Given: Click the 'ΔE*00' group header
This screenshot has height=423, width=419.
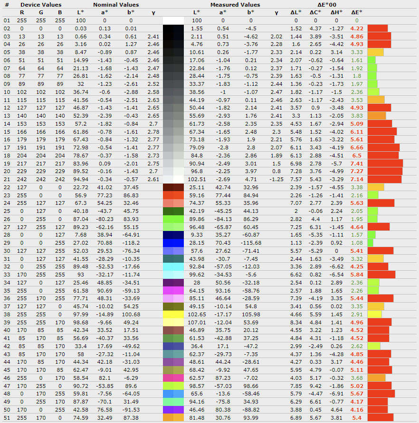Looking at the screenshot, I should point(326,5).
